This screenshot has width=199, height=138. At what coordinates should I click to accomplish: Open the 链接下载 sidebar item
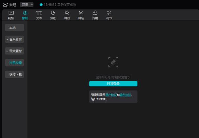14,75
